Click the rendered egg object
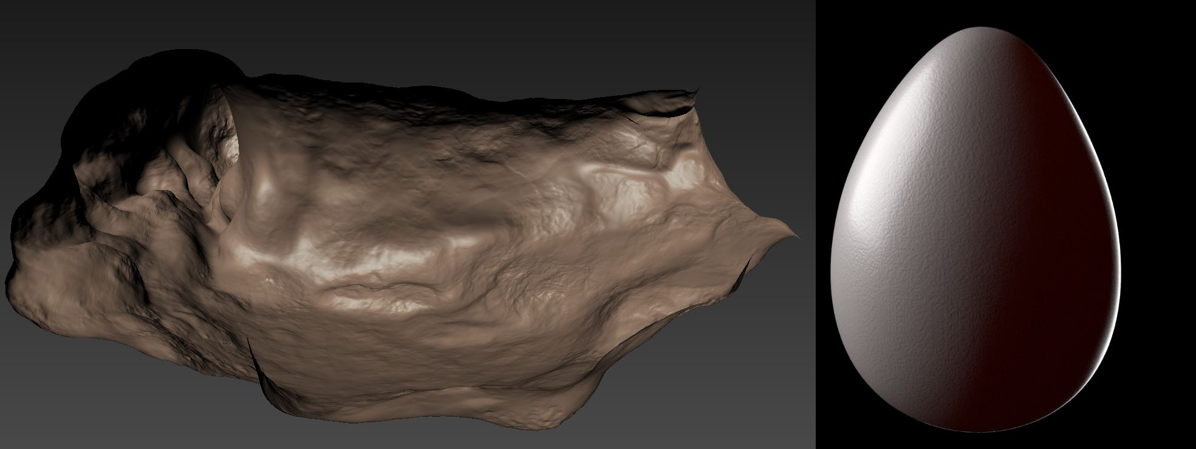 [976, 229]
